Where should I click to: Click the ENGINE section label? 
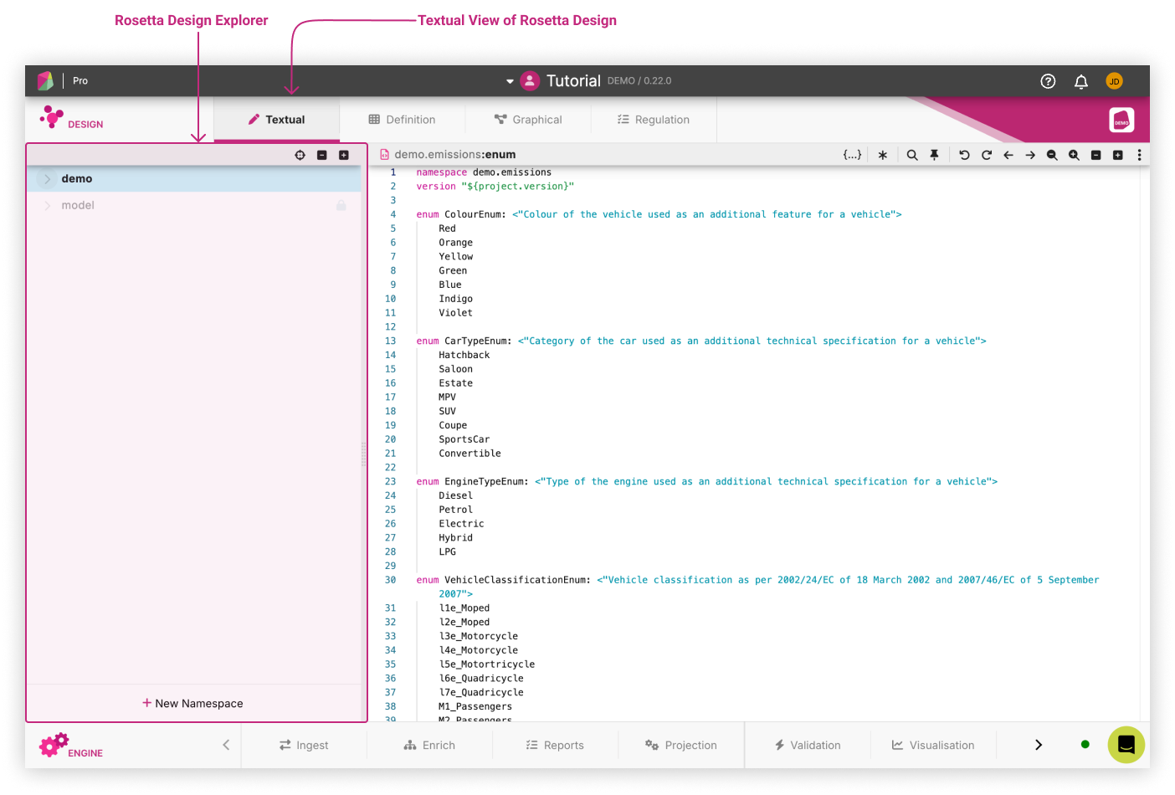pos(85,753)
